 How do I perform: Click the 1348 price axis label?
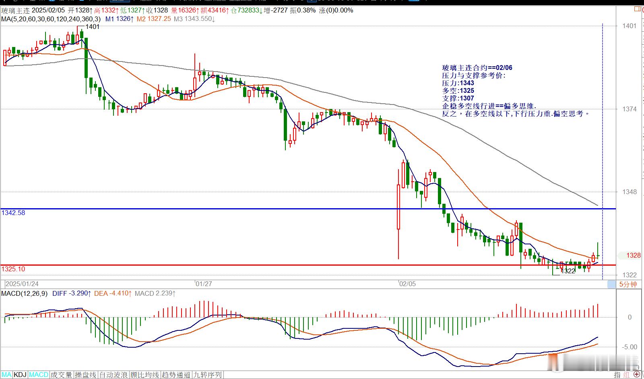coord(630,192)
